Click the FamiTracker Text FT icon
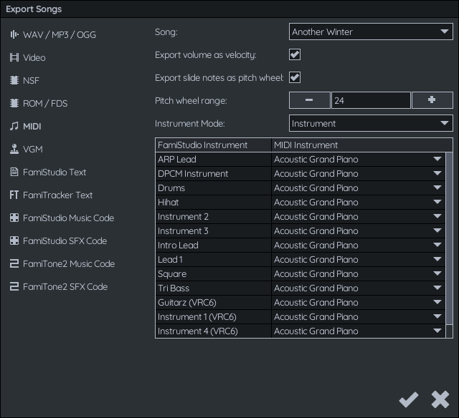Screen dimensions: 459x418 pos(14,195)
